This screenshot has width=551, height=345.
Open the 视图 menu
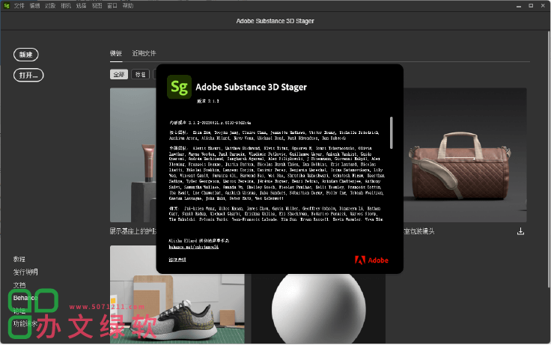point(97,6)
